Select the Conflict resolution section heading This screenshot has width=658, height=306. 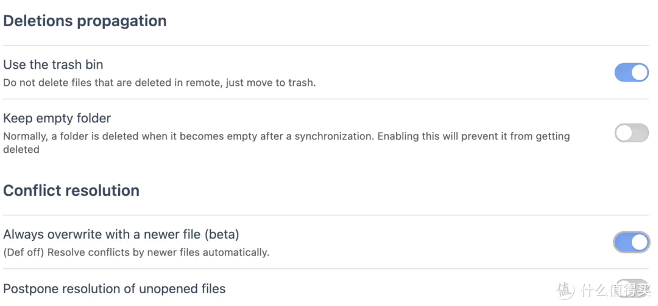(x=71, y=191)
